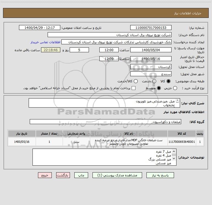Click the مبل 7 نفره line
The height and width of the screenshot is (205, 212).
click(x=164, y=152)
